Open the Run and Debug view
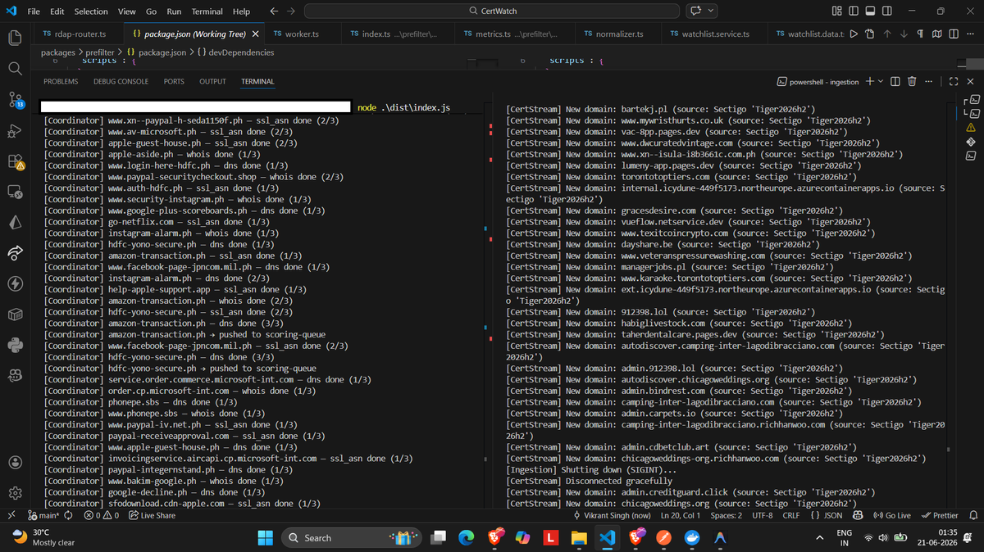 [x=15, y=130]
